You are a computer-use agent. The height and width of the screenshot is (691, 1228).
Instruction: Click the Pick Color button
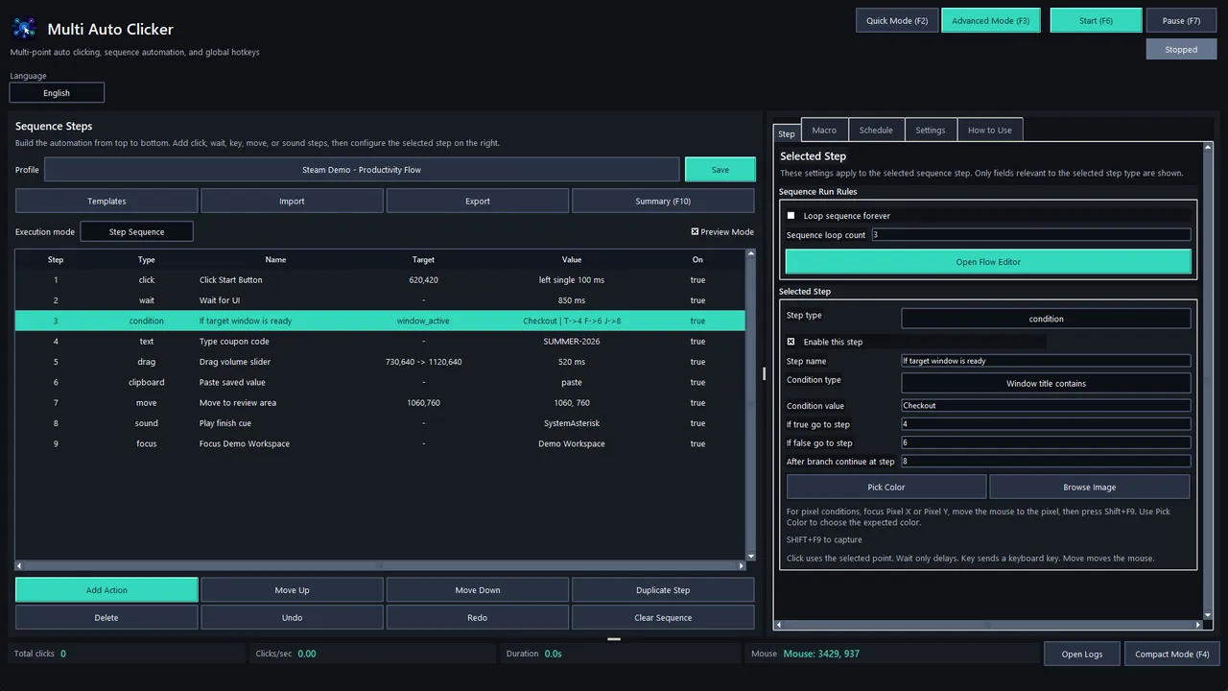pos(886,487)
